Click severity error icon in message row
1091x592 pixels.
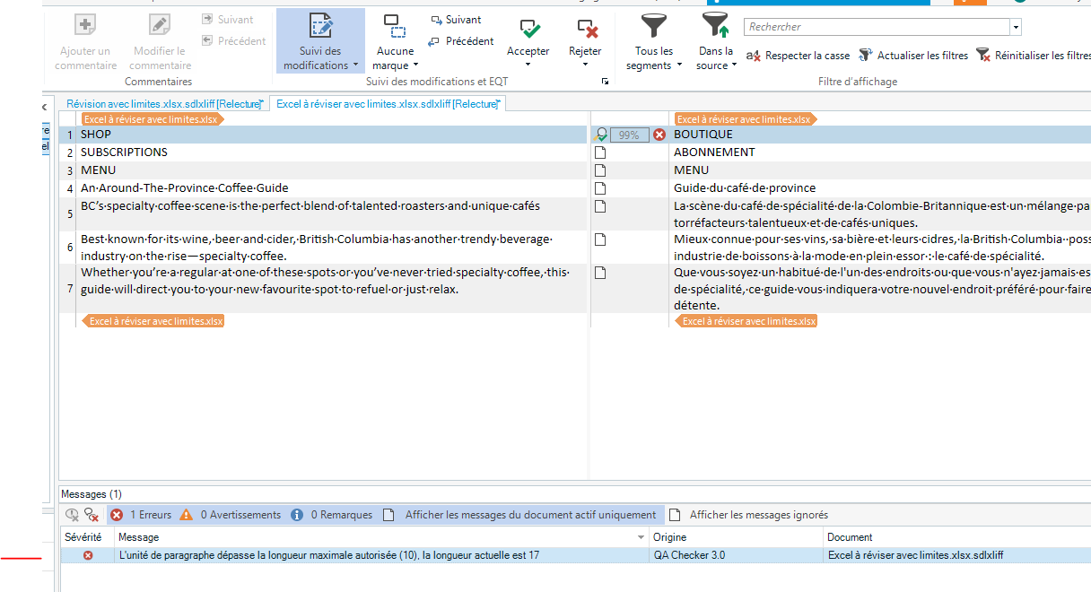88,555
